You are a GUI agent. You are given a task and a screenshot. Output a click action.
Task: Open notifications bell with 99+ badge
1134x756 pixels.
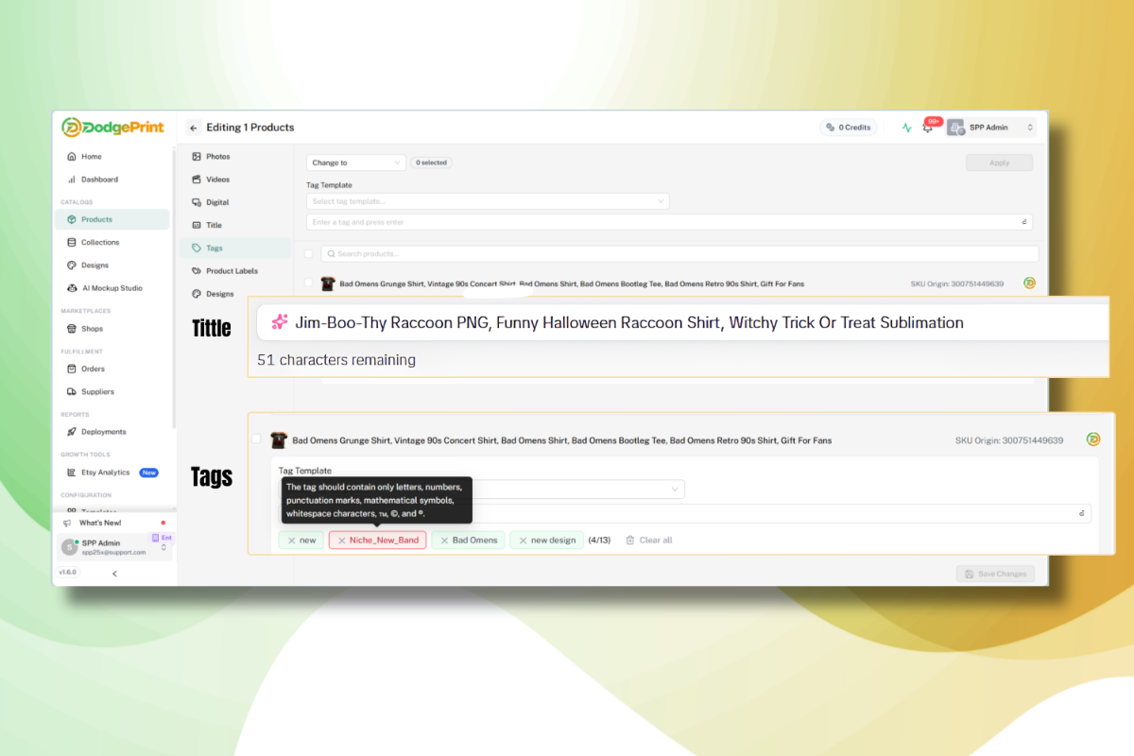(x=929, y=127)
